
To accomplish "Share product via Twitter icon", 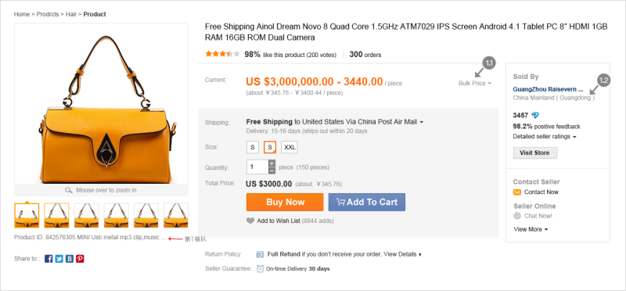I will pyautogui.click(x=59, y=259).
